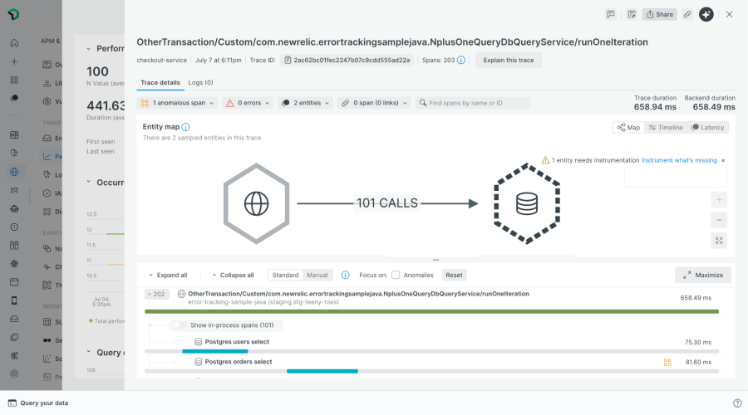Open Query your data bar
The height and width of the screenshot is (415, 748).
38,403
